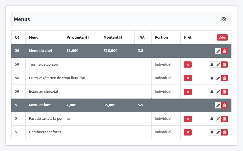
Task: Edit Part de tarte à la pomme
Action: click(x=218, y=119)
